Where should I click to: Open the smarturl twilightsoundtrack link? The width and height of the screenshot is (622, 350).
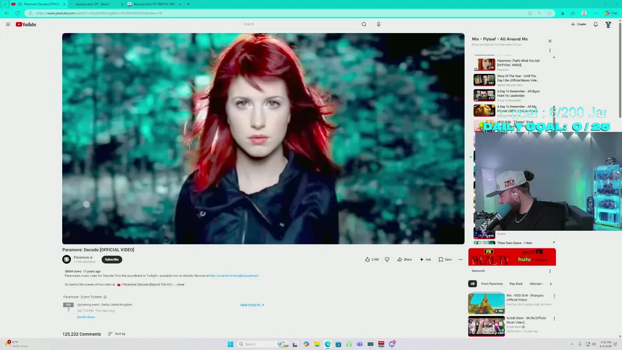(x=234, y=276)
